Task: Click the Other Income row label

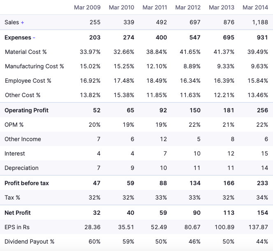Action: pyautogui.click(x=23, y=139)
